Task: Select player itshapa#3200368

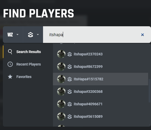Action: (x=101, y=92)
